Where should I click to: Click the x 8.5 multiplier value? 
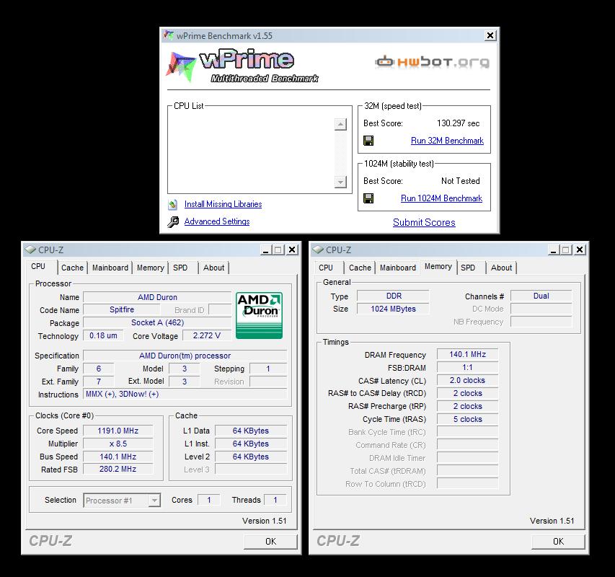pyautogui.click(x=118, y=444)
